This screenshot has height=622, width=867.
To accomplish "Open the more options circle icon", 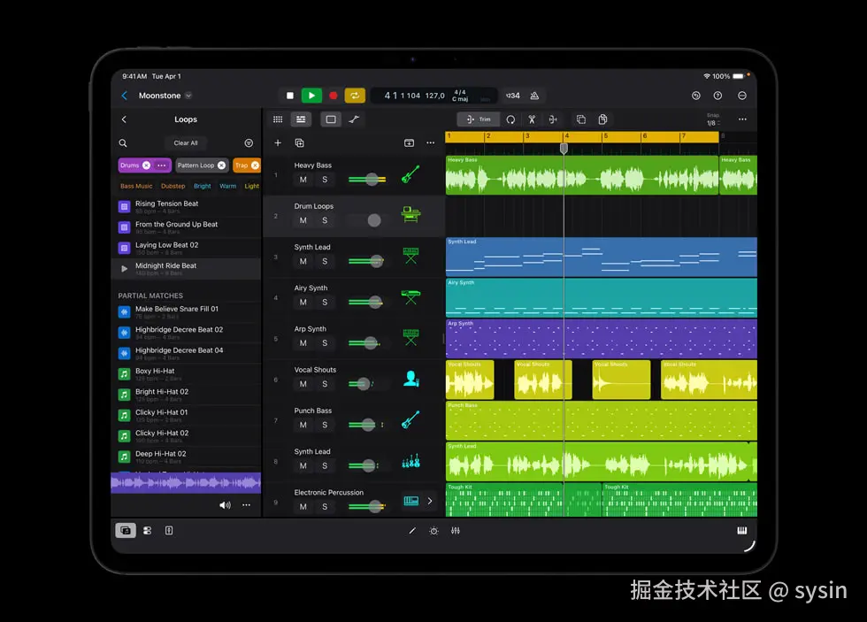I will tap(742, 96).
